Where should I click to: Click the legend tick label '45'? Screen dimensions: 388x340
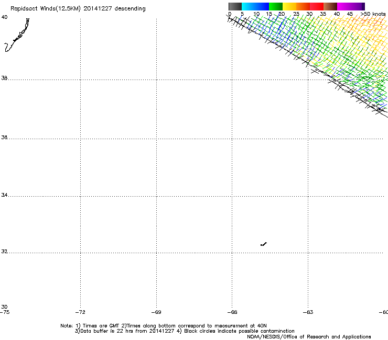[x=350, y=14]
